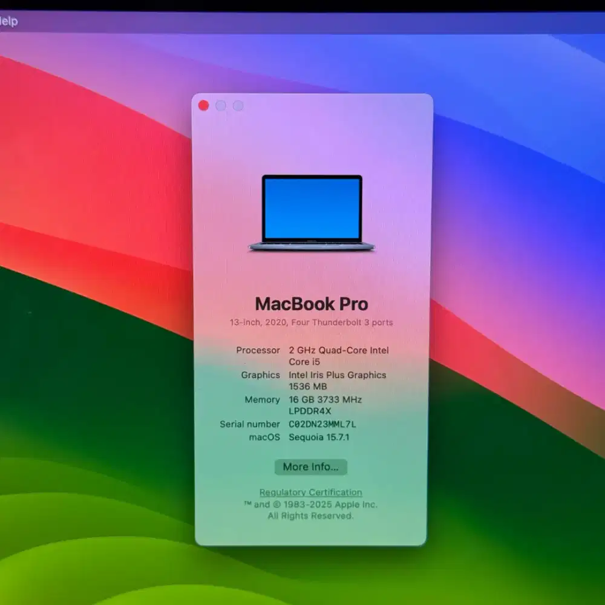This screenshot has width=605, height=605.
Task: Click the Intel Iris Plus Graphics label
Action: [338, 375]
